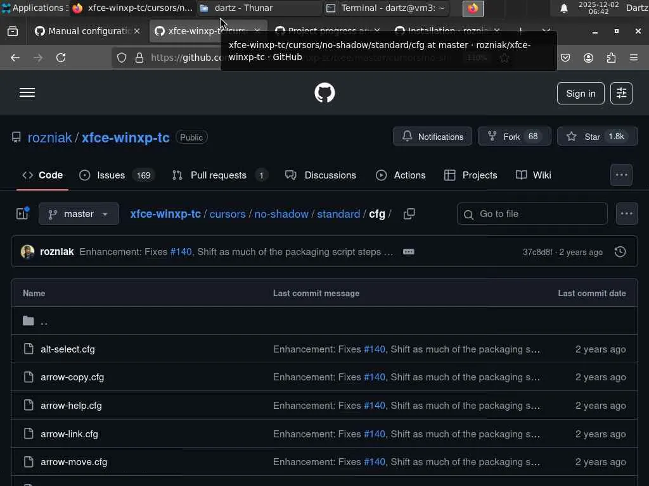The width and height of the screenshot is (649, 486).
Task: Open Firefox recent browsing view button
Action: [13, 31]
